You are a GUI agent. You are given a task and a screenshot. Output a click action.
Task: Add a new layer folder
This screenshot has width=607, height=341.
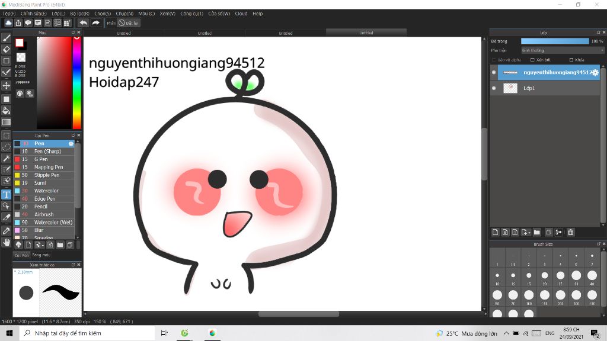536,232
